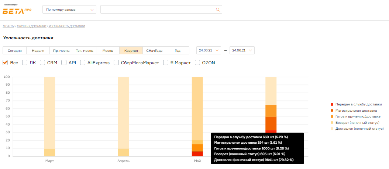Screen dimensions: 389x169
Task: Toggle 'Готов к вручению/доставке' legend swatch
Action: point(332,116)
